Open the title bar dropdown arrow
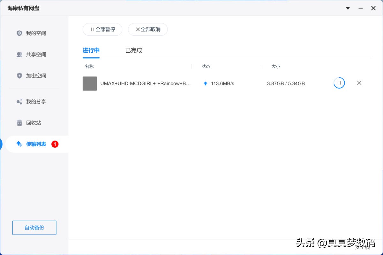This screenshot has width=383, height=255. click(348, 8)
